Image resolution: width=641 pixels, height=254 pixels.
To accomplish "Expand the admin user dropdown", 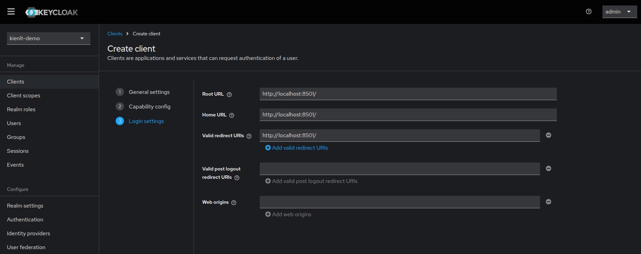I will click(619, 12).
